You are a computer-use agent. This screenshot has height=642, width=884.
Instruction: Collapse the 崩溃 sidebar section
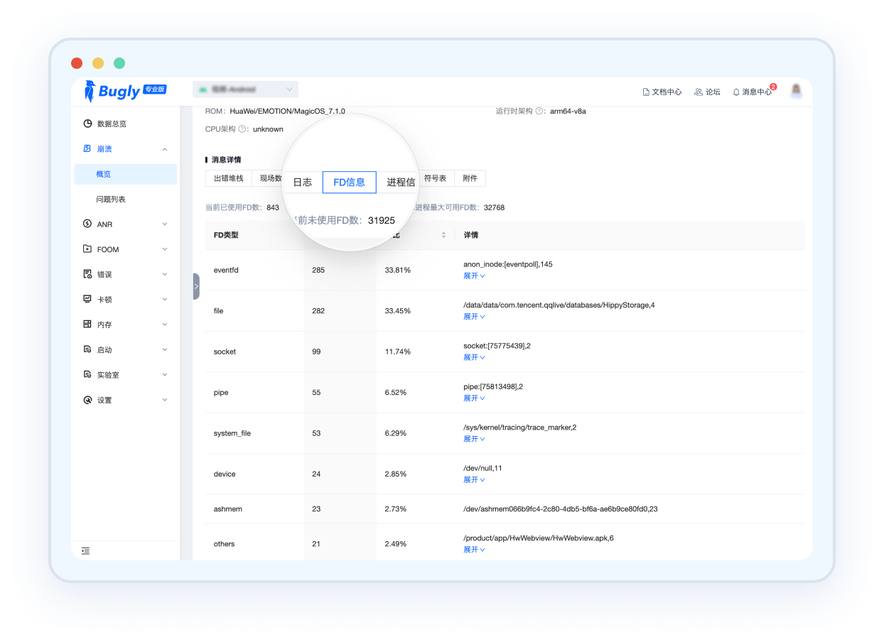click(x=165, y=149)
